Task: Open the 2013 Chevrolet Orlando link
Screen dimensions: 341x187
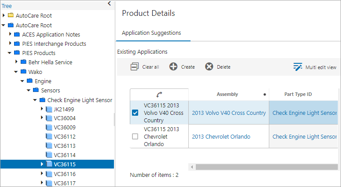Action: (221, 136)
